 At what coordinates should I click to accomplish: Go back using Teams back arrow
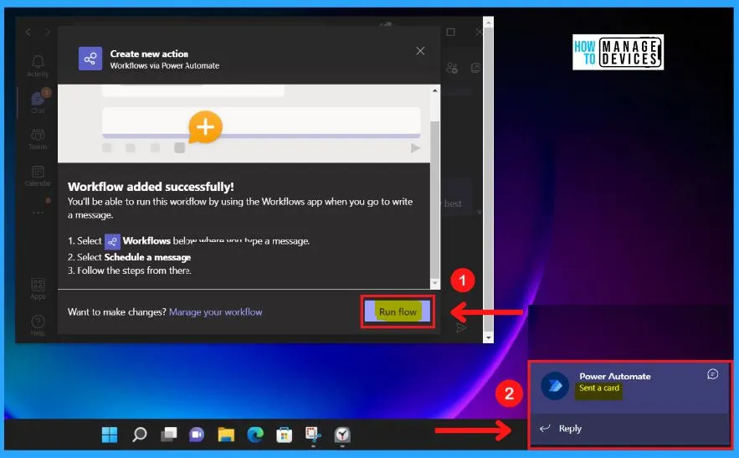pyautogui.click(x=28, y=32)
